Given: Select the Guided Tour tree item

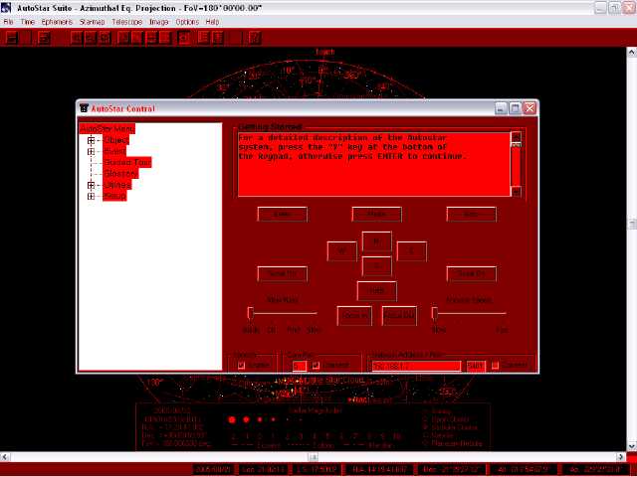Looking at the screenshot, I should [x=127, y=163].
